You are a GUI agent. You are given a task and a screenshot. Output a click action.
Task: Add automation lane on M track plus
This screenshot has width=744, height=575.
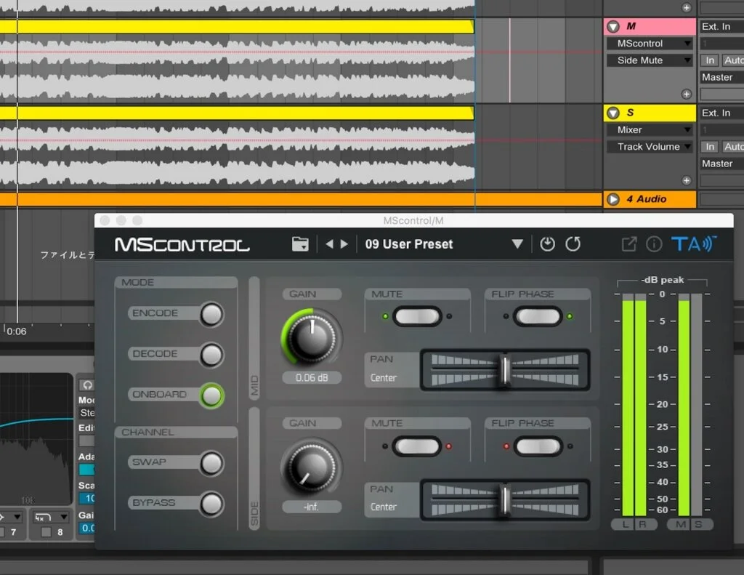[687, 94]
